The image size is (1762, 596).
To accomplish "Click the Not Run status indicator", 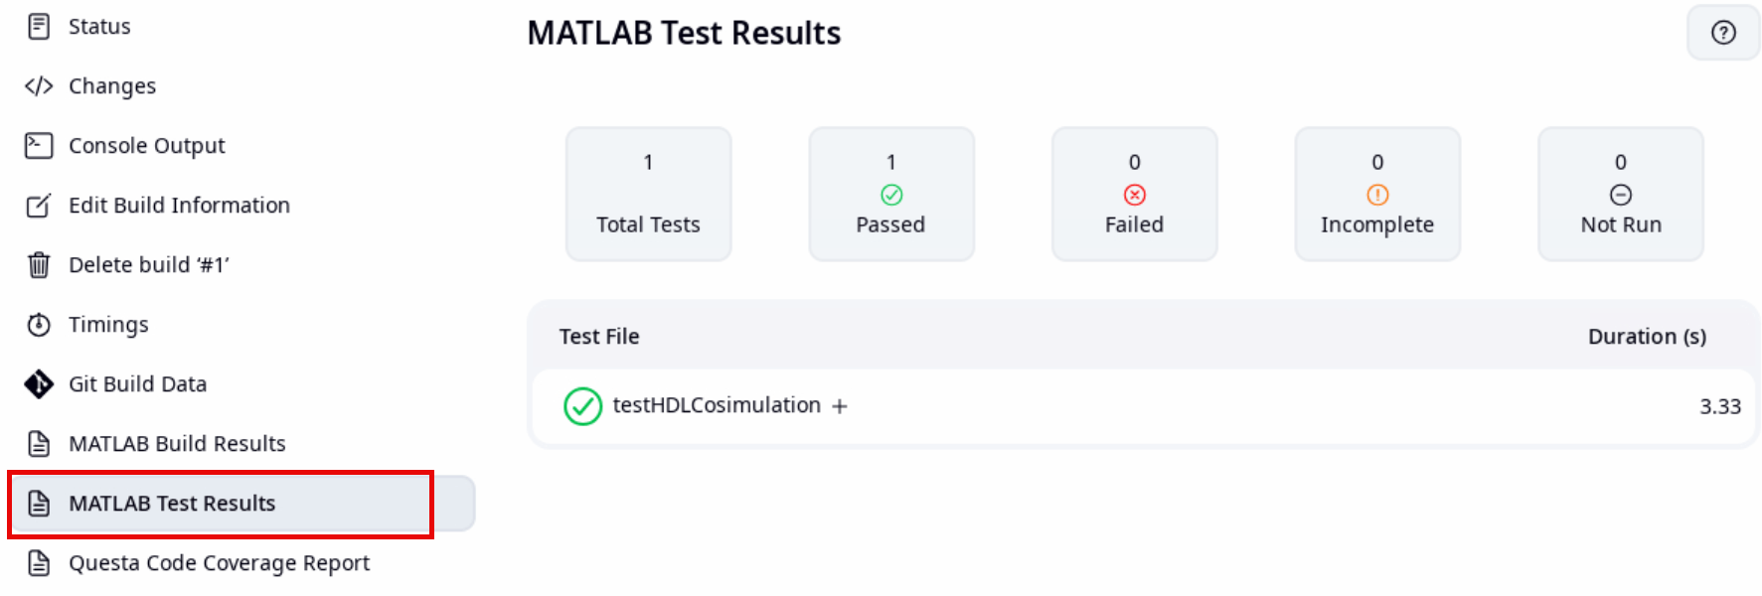I will (1620, 193).
